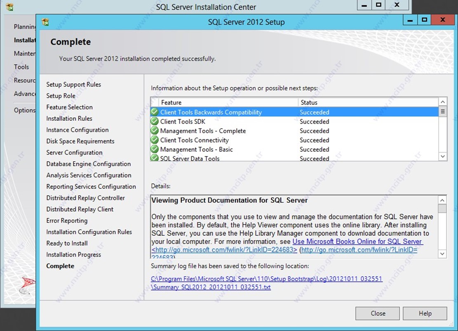Open Advanced section in Installation Center
Viewport: 458px width, 331px height.
(x=25, y=94)
